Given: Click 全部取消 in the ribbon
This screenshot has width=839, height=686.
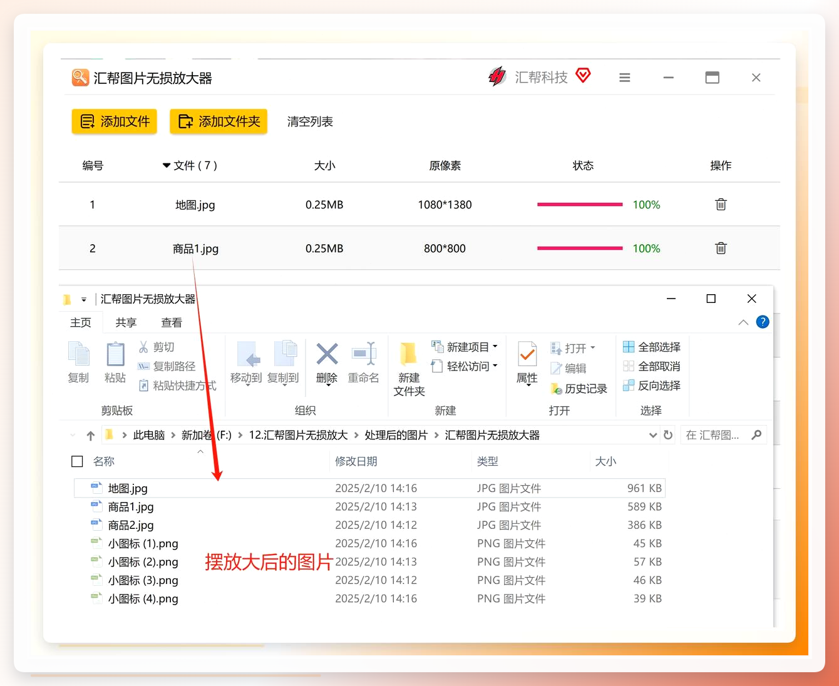Looking at the screenshot, I should [652, 366].
